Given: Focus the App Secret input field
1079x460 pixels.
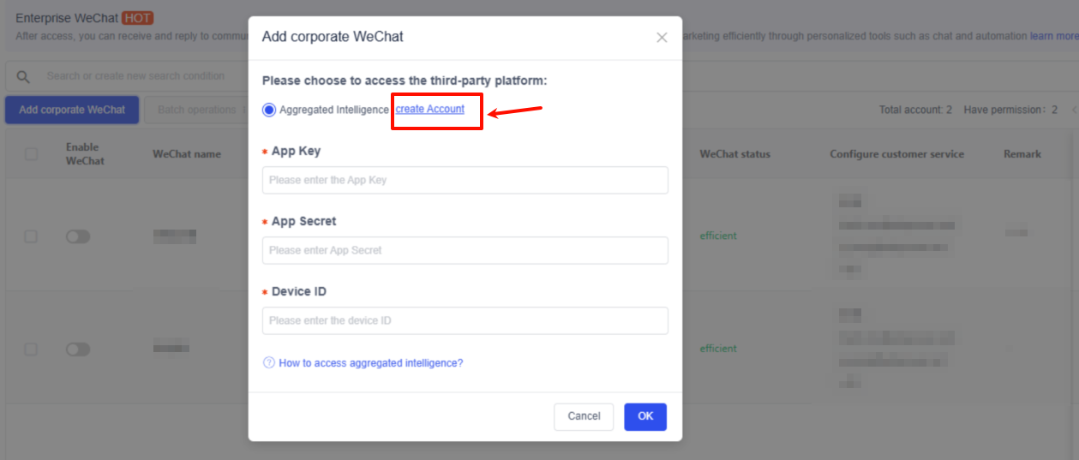Looking at the screenshot, I should [x=465, y=251].
